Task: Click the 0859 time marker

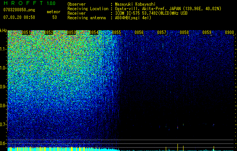Action: [207, 32]
